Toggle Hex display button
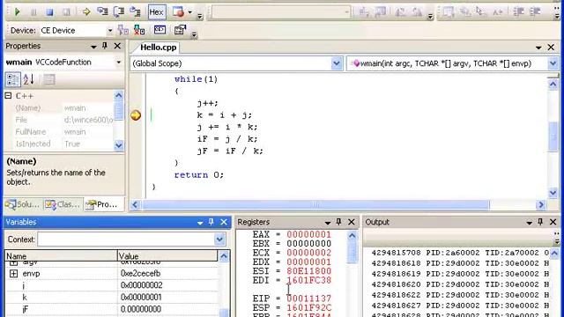 (x=157, y=11)
